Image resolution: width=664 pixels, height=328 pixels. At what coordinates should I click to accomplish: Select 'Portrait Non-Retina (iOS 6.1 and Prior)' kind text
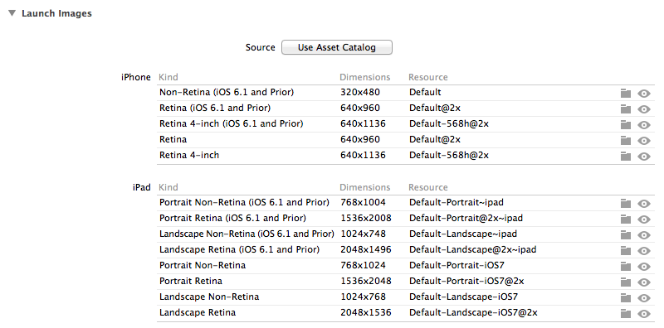[x=244, y=202]
